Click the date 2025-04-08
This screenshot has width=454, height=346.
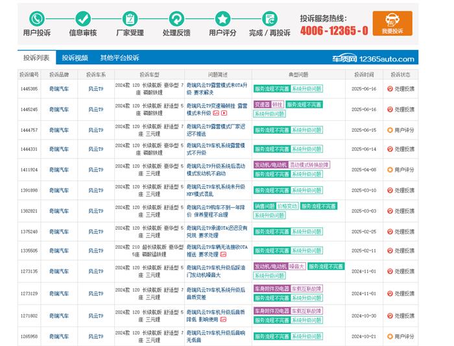pyautogui.click(x=364, y=169)
